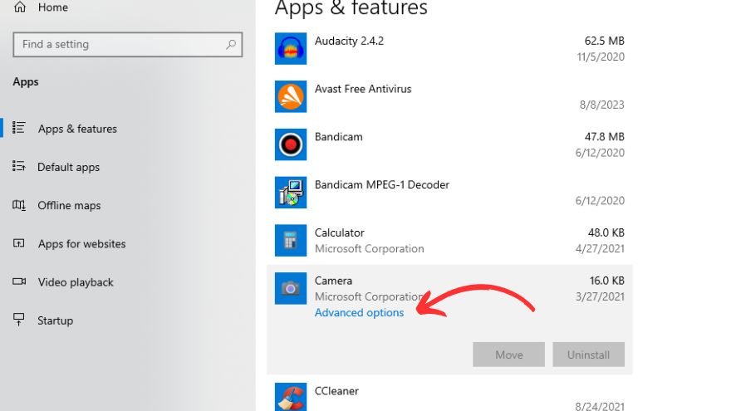Click the Bandicam red record icon
This screenshot has width=731, height=411.
[291, 144]
